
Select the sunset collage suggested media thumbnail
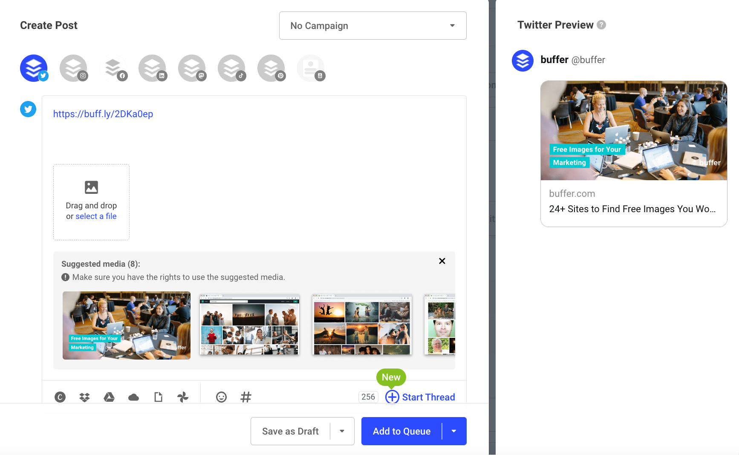coord(361,325)
